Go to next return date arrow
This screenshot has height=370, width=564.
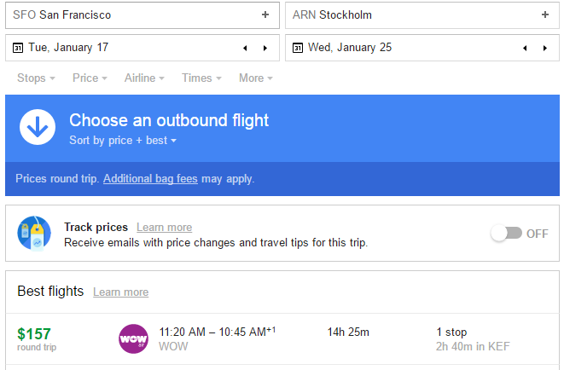544,48
